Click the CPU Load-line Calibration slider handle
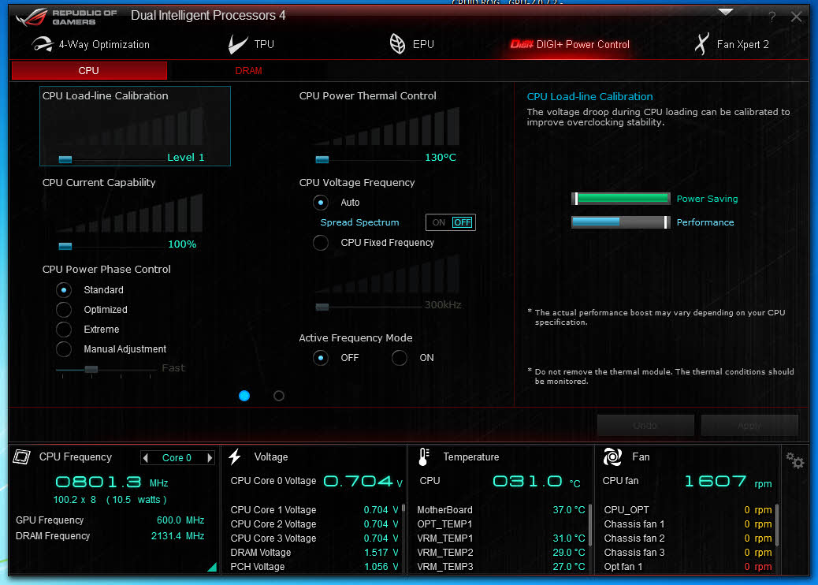 click(65, 158)
